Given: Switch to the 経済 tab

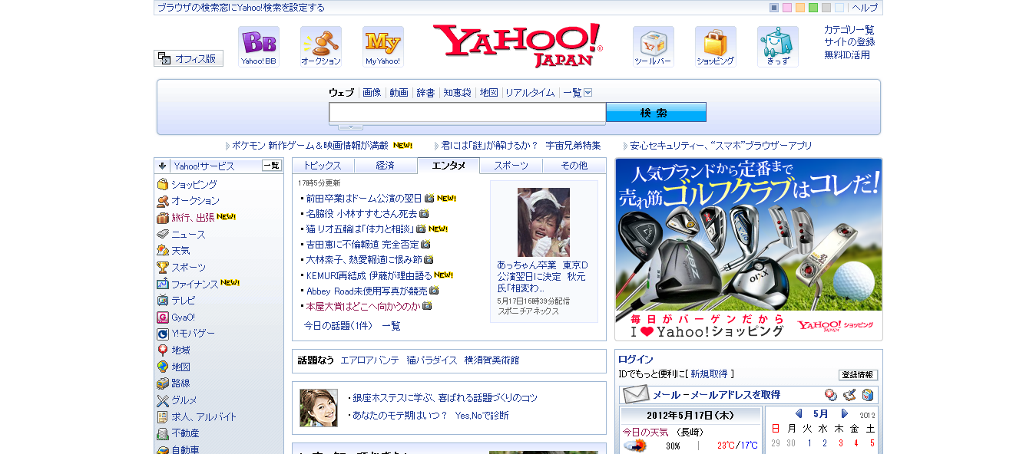Looking at the screenshot, I should [386, 166].
